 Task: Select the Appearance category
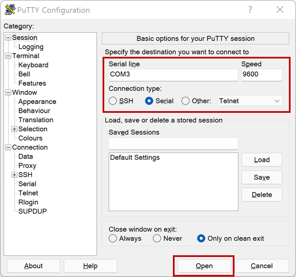coord(37,102)
